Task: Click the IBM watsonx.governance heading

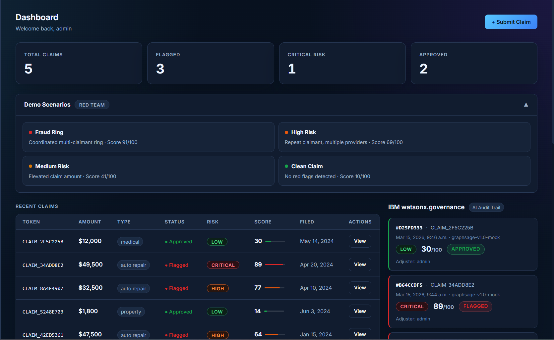Action: pyautogui.click(x=426, y=207)
